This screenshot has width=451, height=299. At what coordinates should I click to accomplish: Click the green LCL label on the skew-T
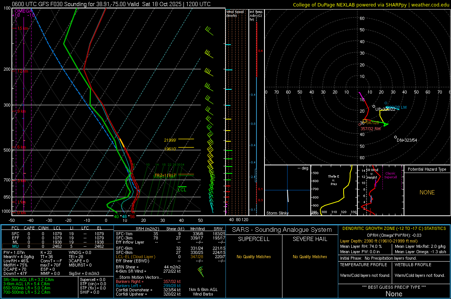click(x=182, y=189)
